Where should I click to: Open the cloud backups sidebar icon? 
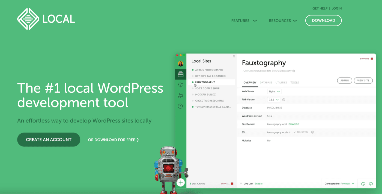click(x=180, y=85)
